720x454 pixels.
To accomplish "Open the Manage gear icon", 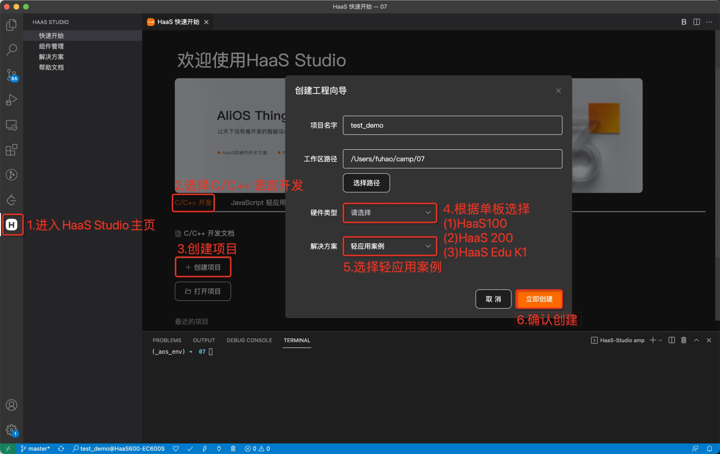I will tap(11, 430).
